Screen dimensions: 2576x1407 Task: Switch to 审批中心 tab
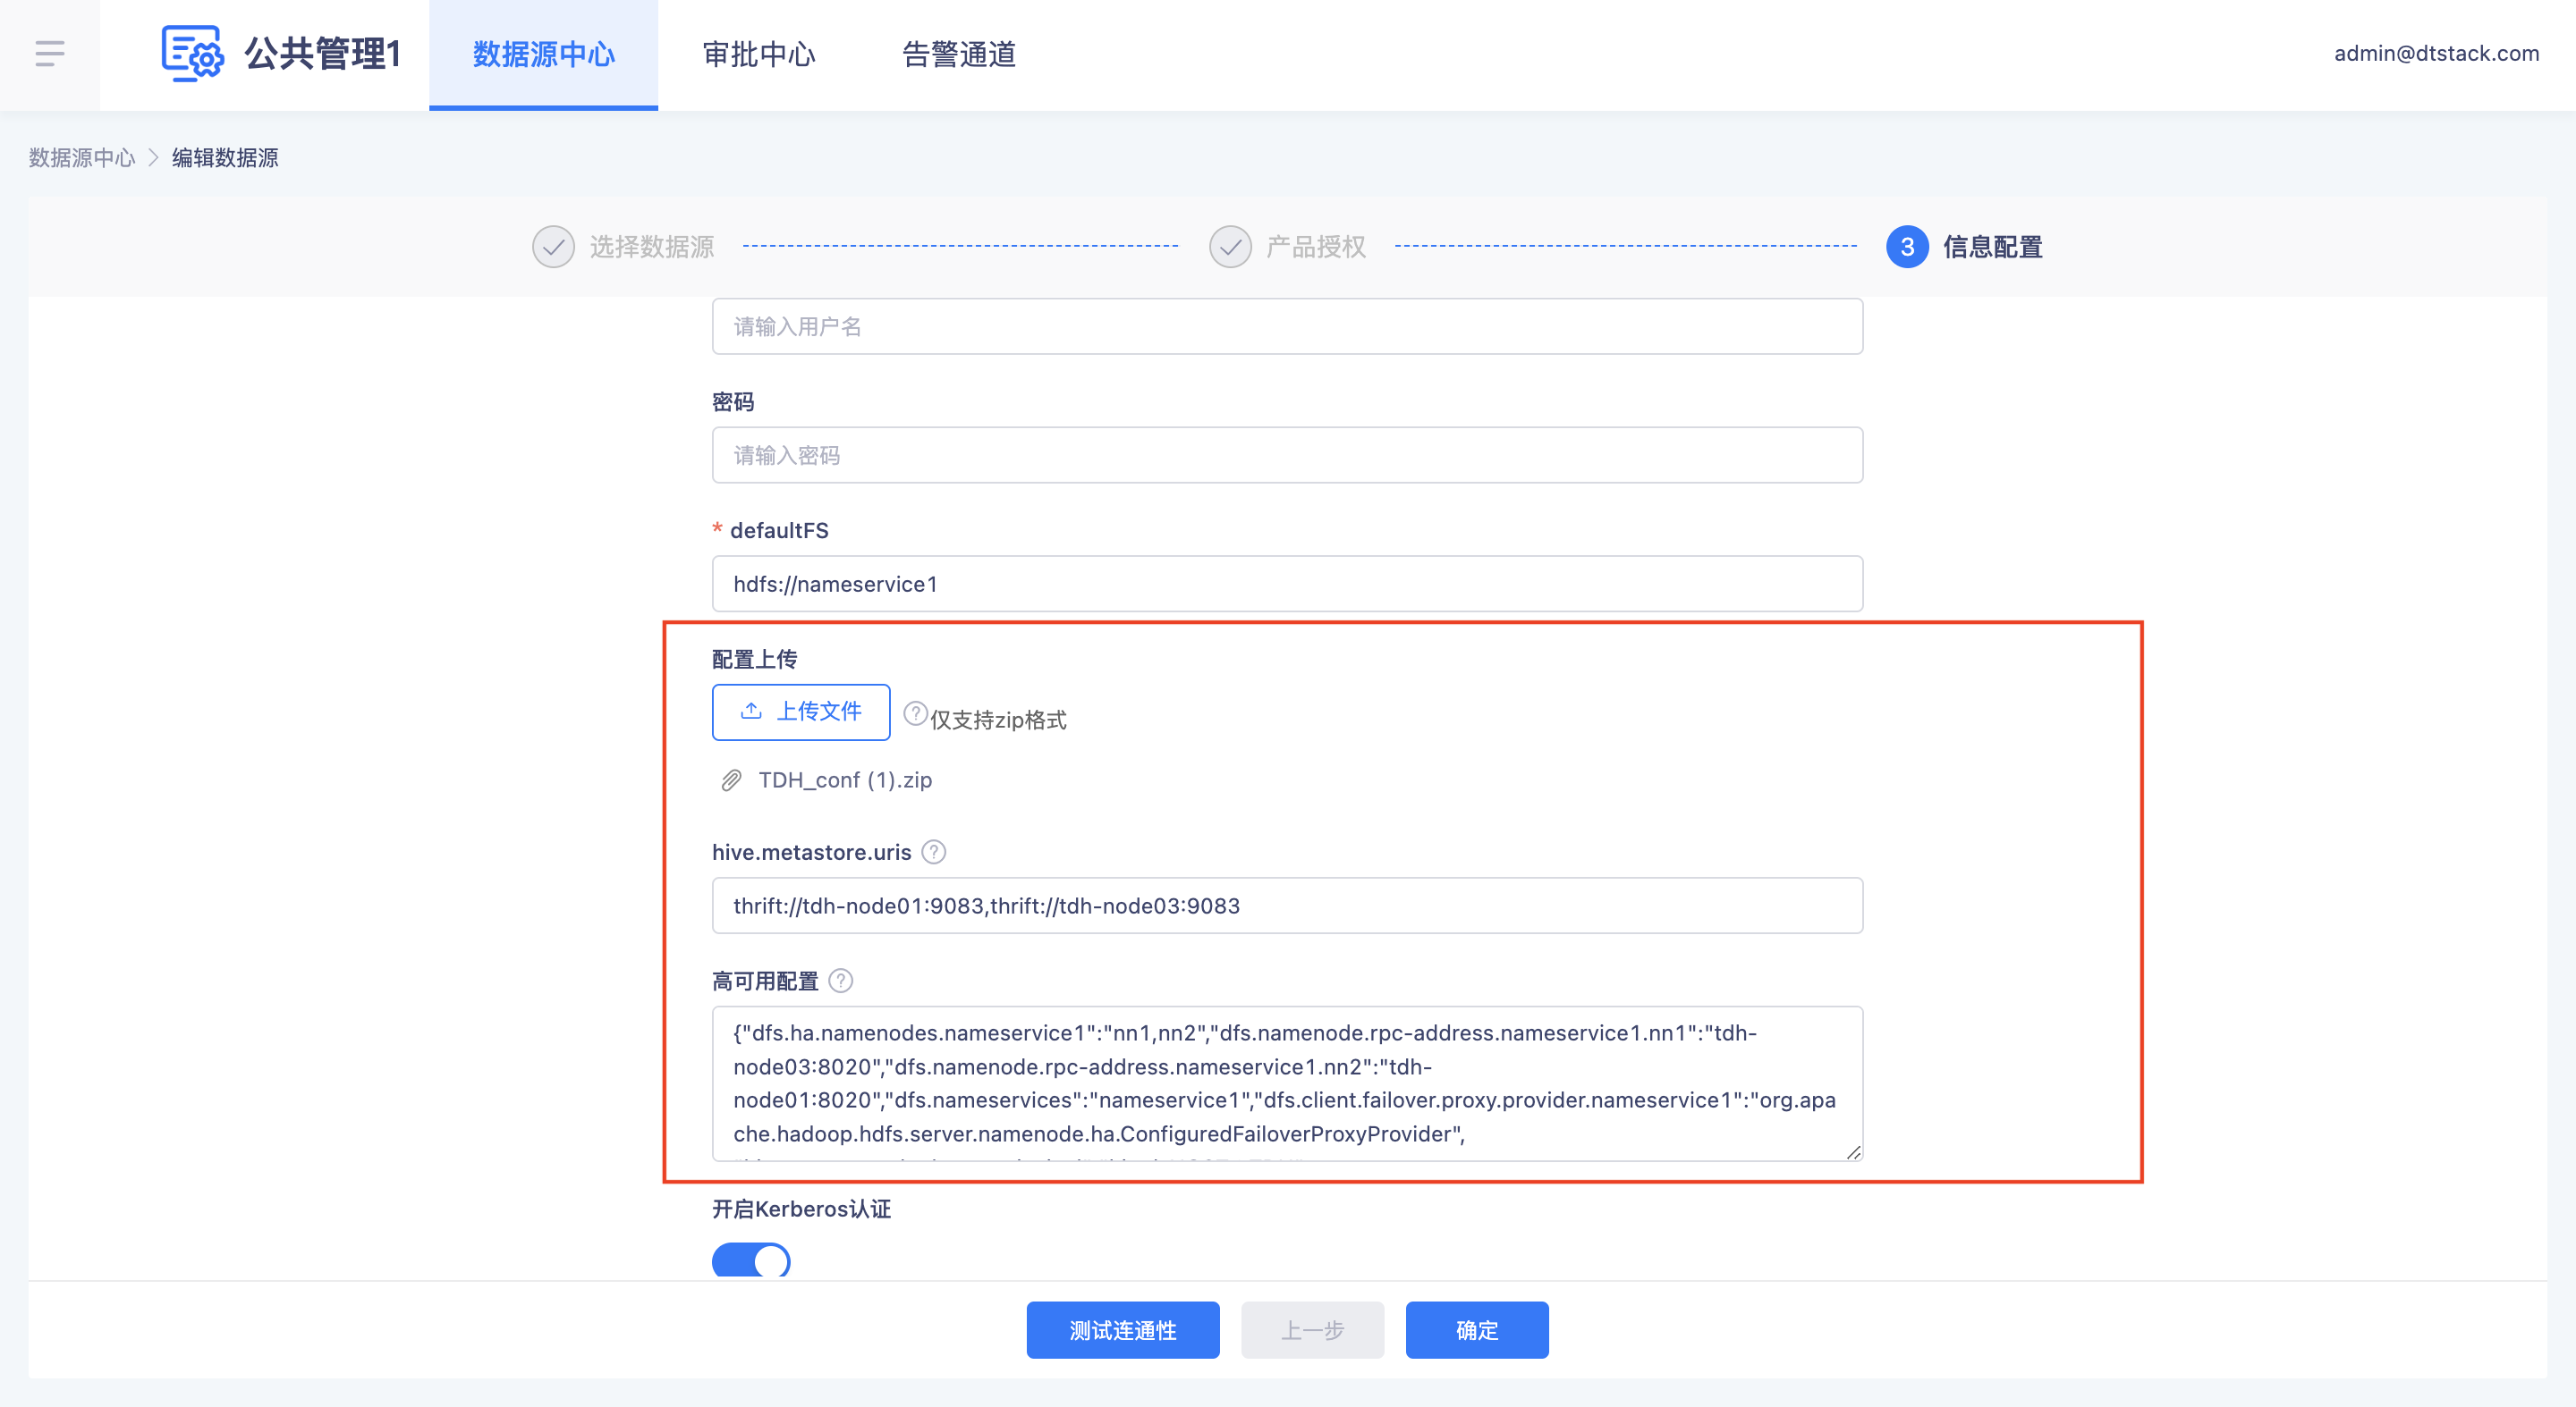pyautogui.click(x=759, y=54)
